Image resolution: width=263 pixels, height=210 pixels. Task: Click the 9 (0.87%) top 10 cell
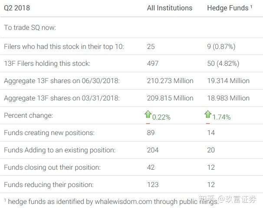(x=221, y=46)
